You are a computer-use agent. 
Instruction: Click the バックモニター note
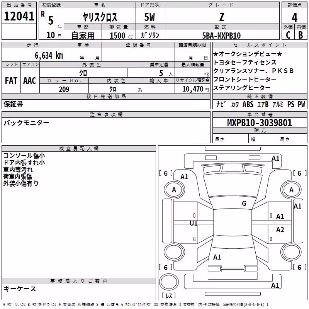[x=26, y=123]
